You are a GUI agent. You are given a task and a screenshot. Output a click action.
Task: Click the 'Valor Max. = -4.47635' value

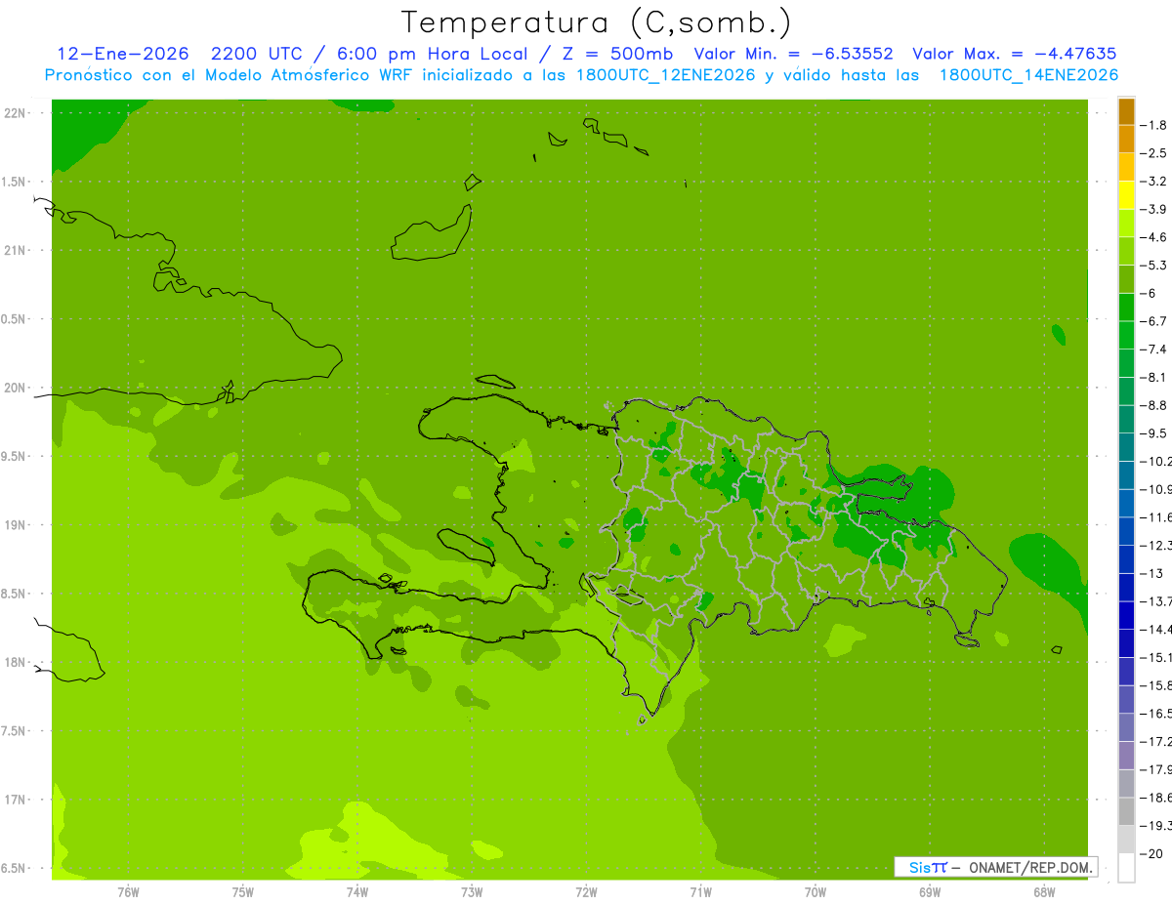(1014, 54)
